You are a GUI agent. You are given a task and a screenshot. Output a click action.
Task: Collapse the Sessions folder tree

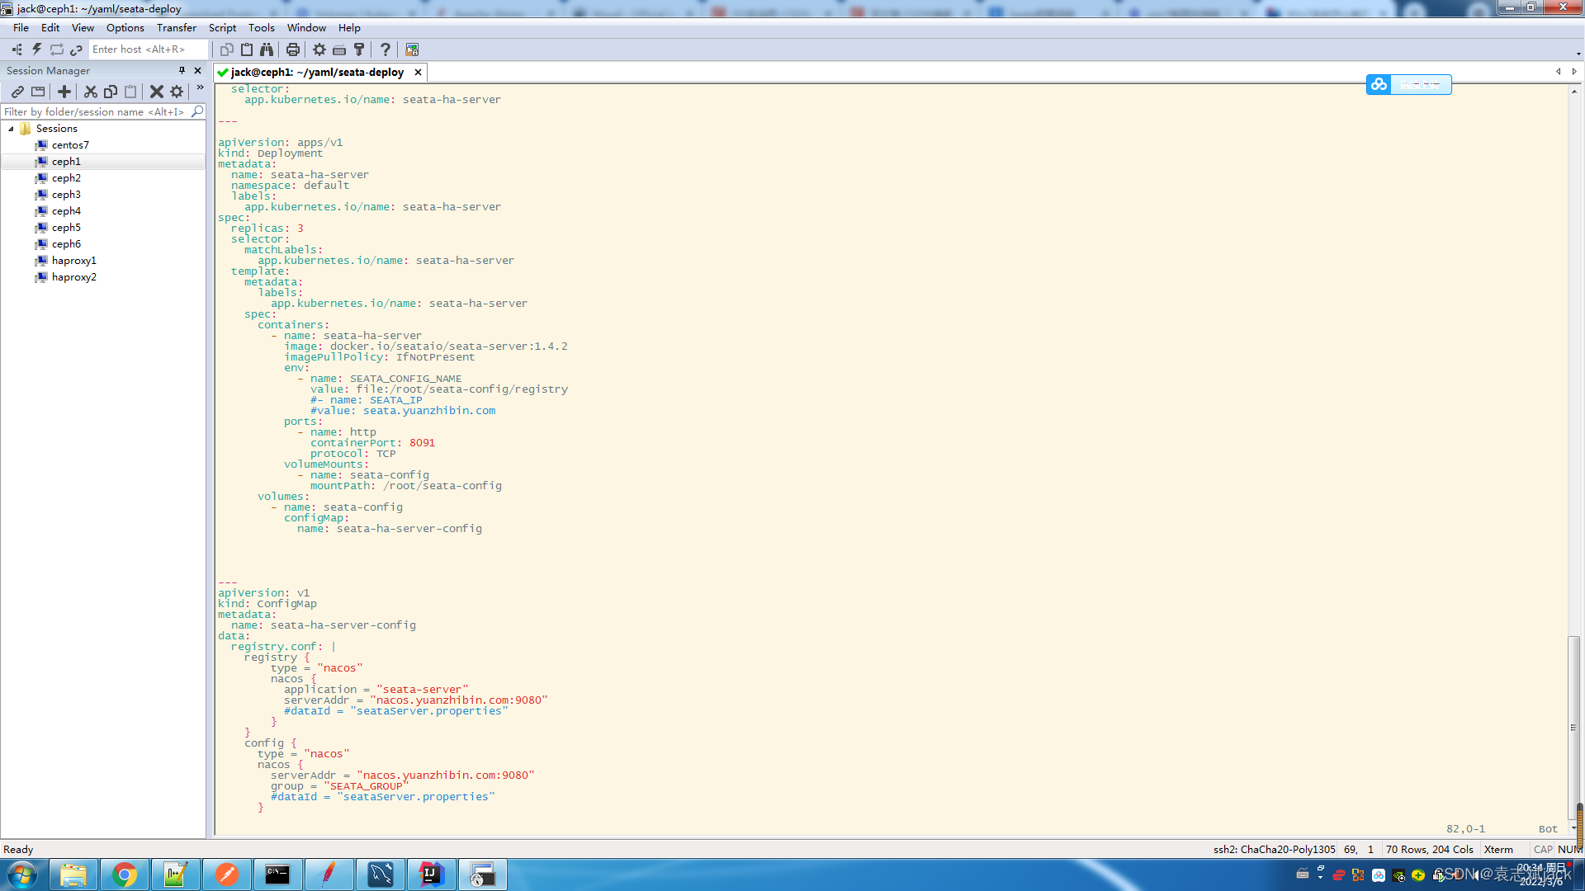click(x=12, y=129)
